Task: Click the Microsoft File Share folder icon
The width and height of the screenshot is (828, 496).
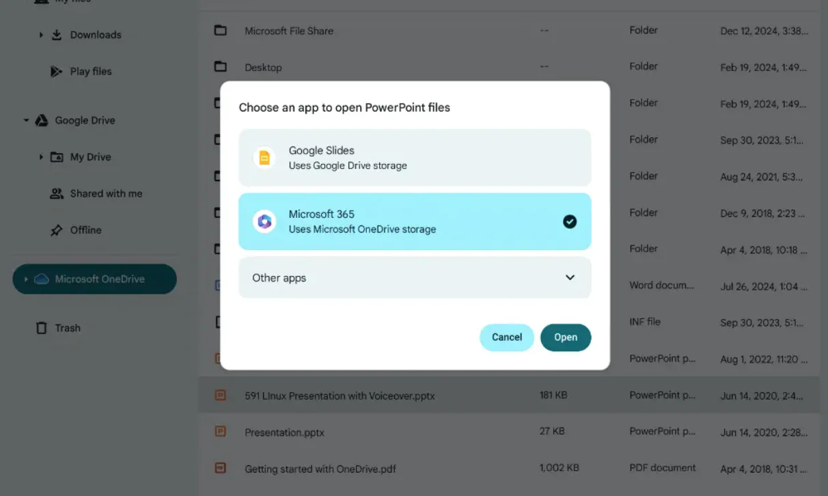Action: pyautogui.click(x=220, y=31)
